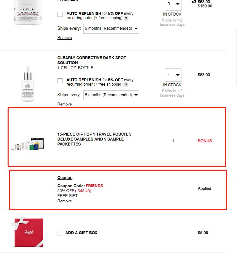Click the red Kiehl's gift box image
The image size is (237, 253).
click(27, 232)
